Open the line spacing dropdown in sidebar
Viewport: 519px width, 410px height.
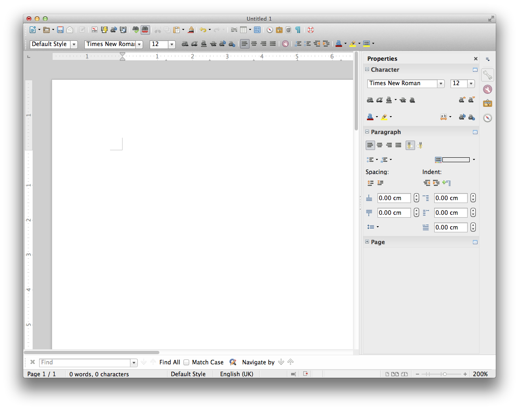point(373,227)
